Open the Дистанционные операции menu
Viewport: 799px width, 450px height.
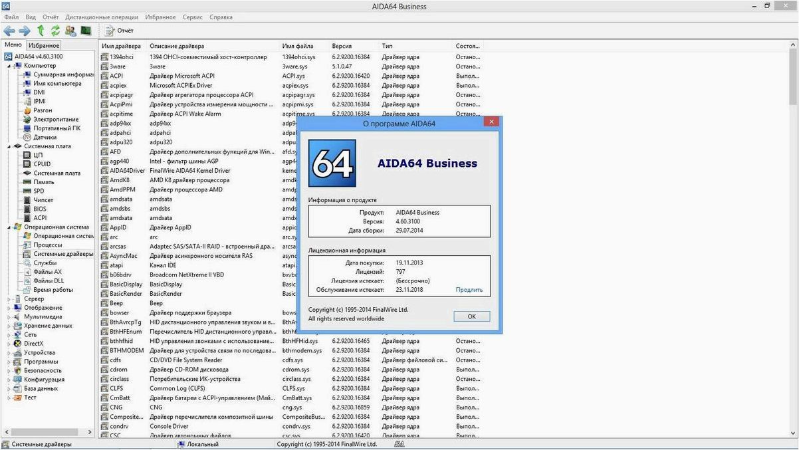pyautogui.click(x=102, y=17)
